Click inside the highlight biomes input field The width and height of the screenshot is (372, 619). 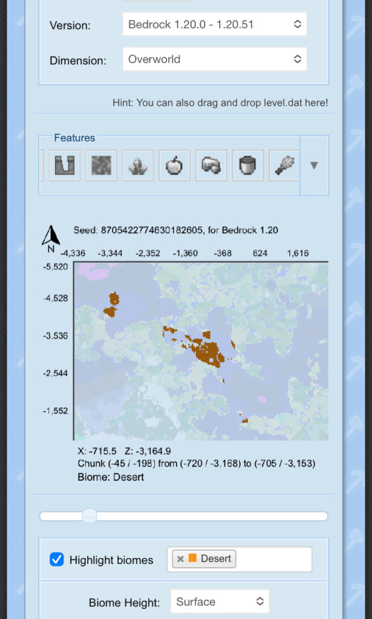coord(240,559)
